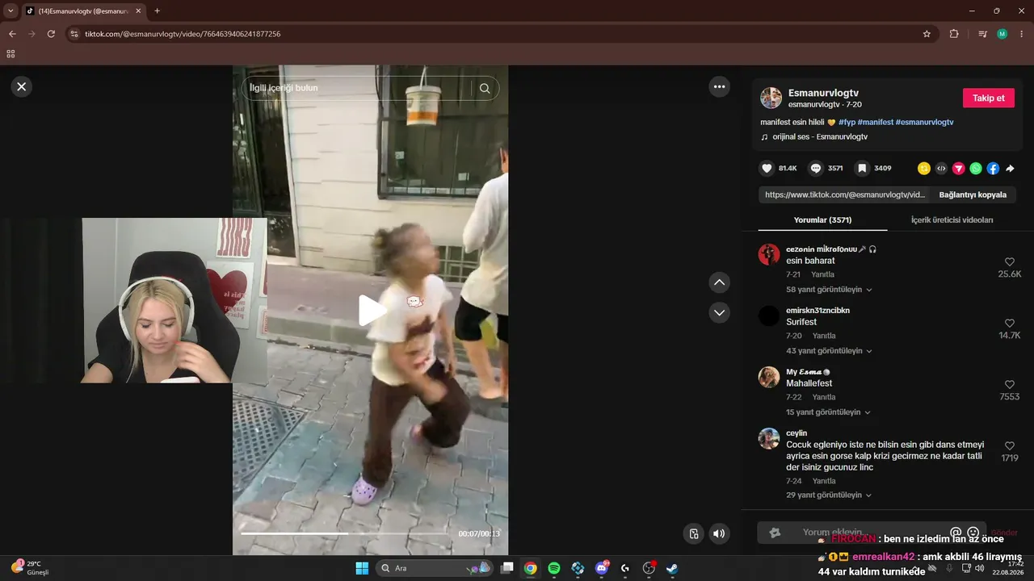Screen dimensions: 1034x581
Task: Close the (14)Esmanurvlogtv browser tab
Action: [137, 11]
